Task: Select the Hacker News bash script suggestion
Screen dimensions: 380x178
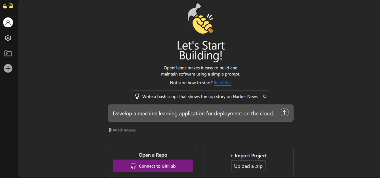Action: click(200, 96)
